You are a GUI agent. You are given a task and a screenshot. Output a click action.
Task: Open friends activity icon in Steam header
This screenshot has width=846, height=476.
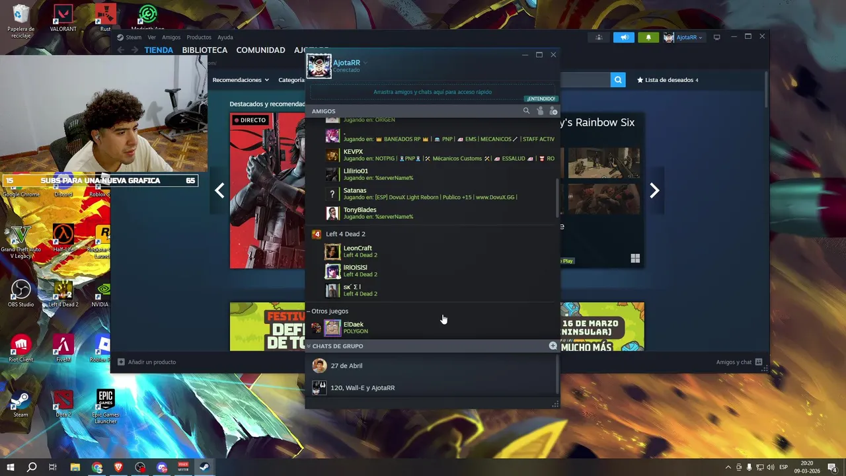pyautogui.click(x=599, y=37)
